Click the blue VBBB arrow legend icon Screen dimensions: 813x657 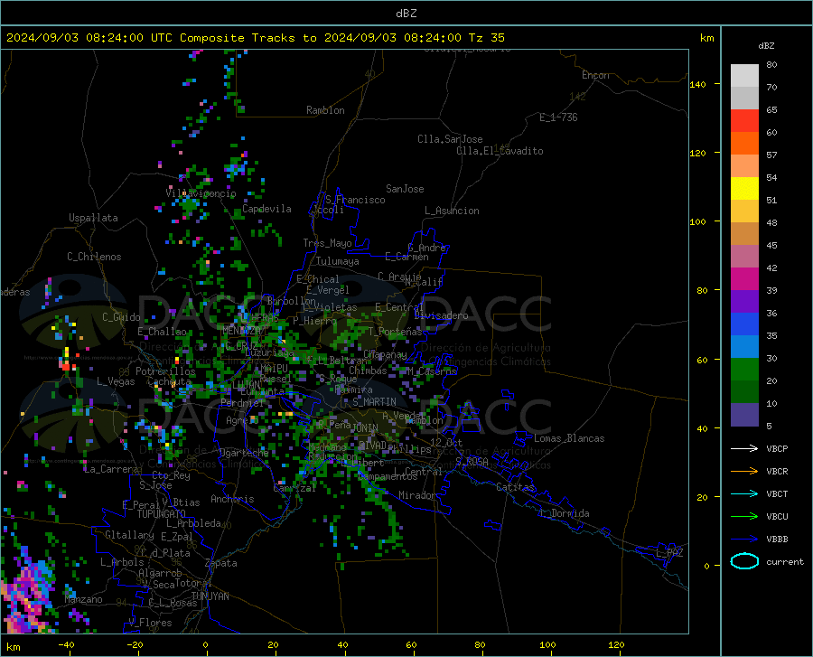coord(744,539)
